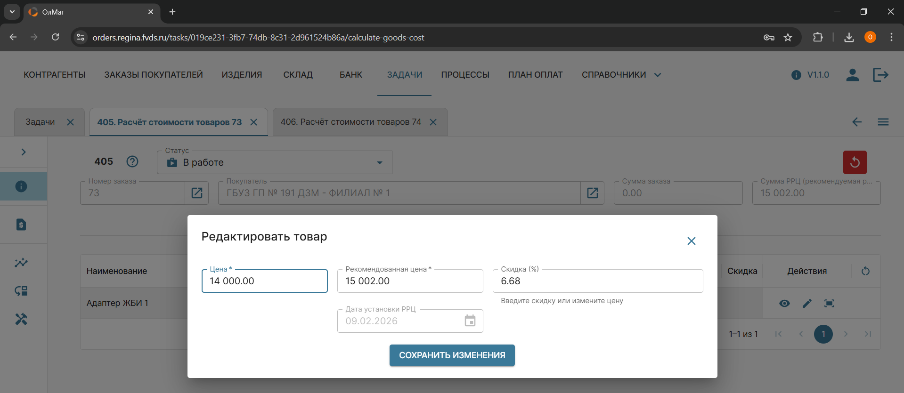
Task: Toggle view with eye icon for Адаптер ЖБИ 1
Action: 784,303
